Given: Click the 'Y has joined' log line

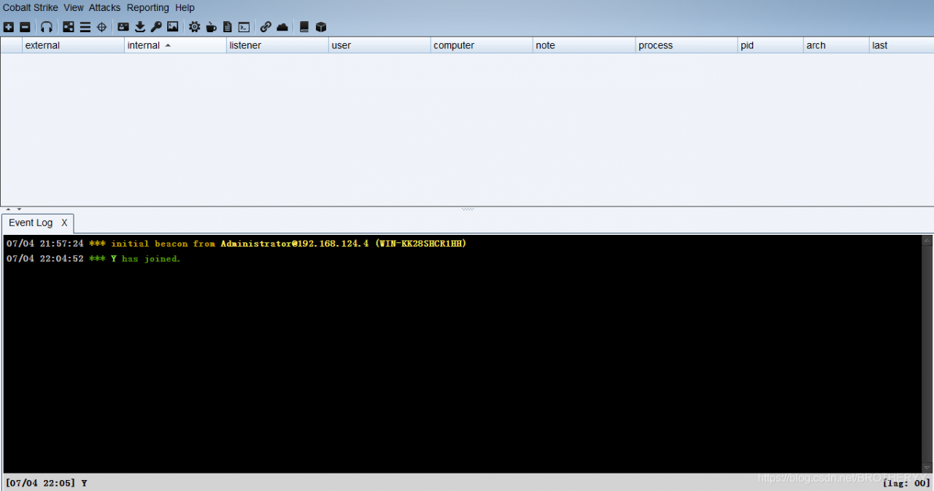Looking at the screenshot, I should (93, 259).
